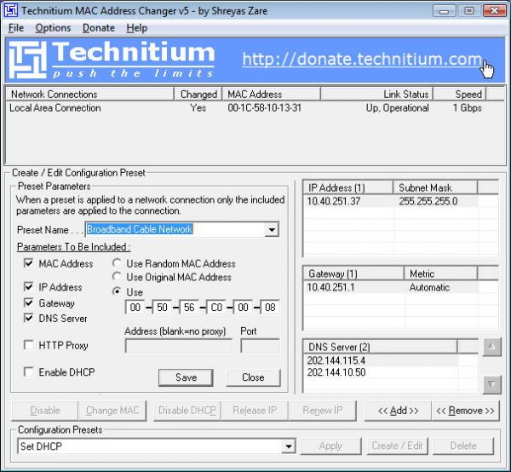Click the proxy Port input field
This screenshot has height=472, width=511.
point(260,346)
